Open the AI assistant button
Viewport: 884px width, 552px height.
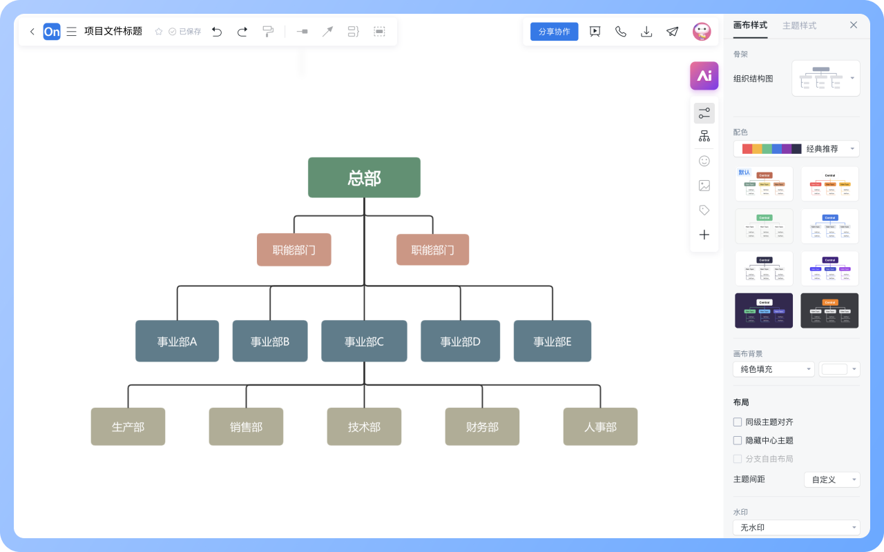point(704,76)
